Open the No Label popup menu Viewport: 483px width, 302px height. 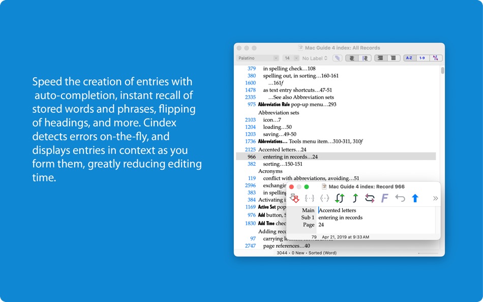tap(315, 58)
